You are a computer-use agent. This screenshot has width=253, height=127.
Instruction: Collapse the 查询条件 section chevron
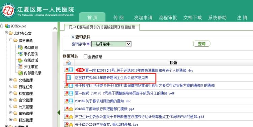click(x=73, y=37)
